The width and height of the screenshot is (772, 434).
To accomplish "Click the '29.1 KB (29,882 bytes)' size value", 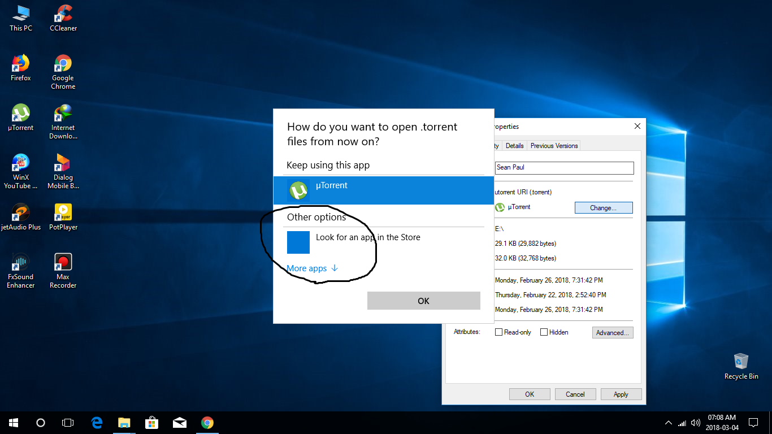I will 526,244.
